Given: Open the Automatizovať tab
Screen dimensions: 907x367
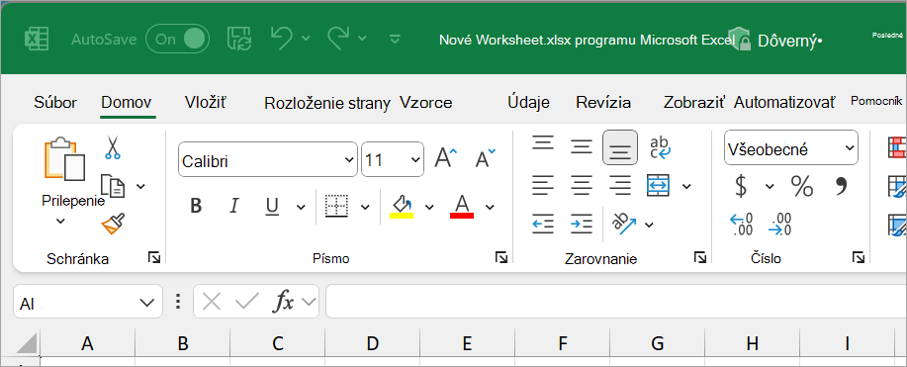Looking at the screenshot, I should tap(784, 103).
